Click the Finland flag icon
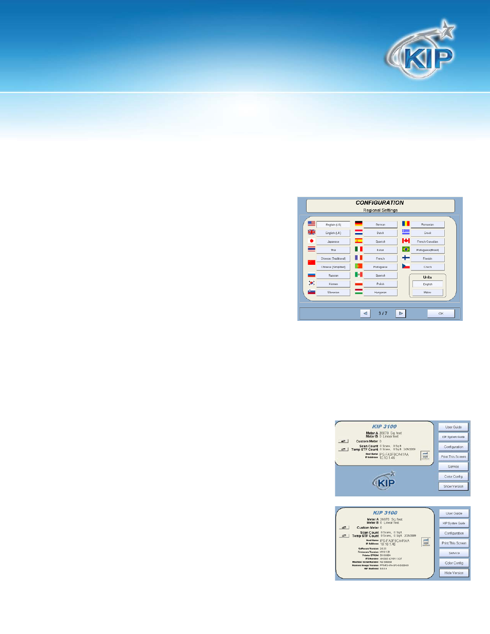This screenshot has height=634, width=490. (406, 258)
